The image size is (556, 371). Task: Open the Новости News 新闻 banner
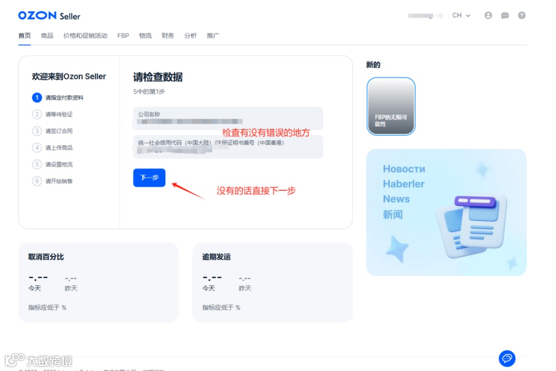[x=446, y=212]
